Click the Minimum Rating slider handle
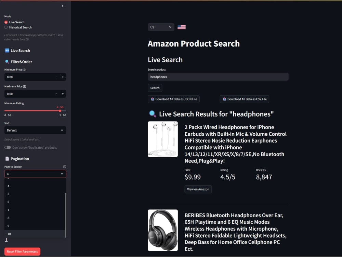The width and height of the screenshot is (342, 257). [60, 111]
